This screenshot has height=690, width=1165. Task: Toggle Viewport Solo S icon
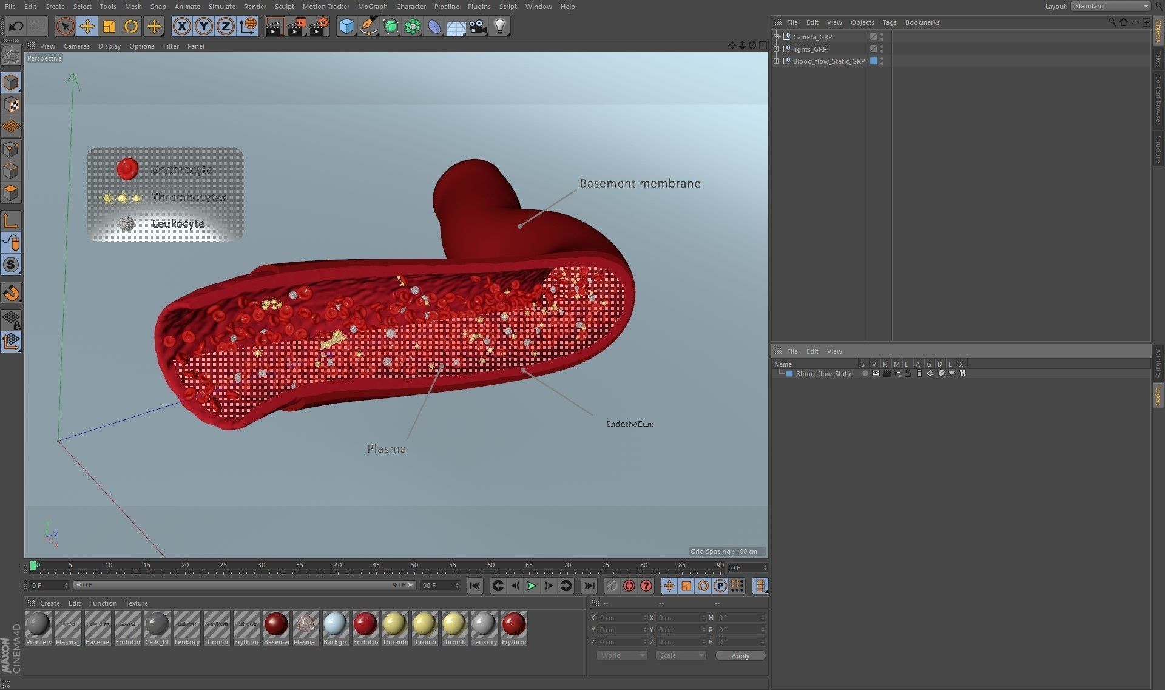tap(11, 265)
